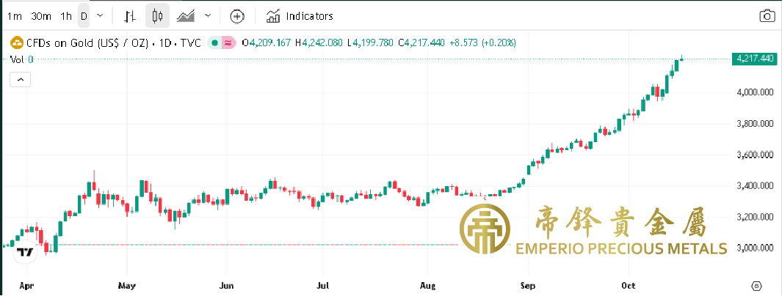The width and height of the screenshot is (782, 296).
Task: Take a chart snapshot with camera icon
Action: click(x=767, y=16)
